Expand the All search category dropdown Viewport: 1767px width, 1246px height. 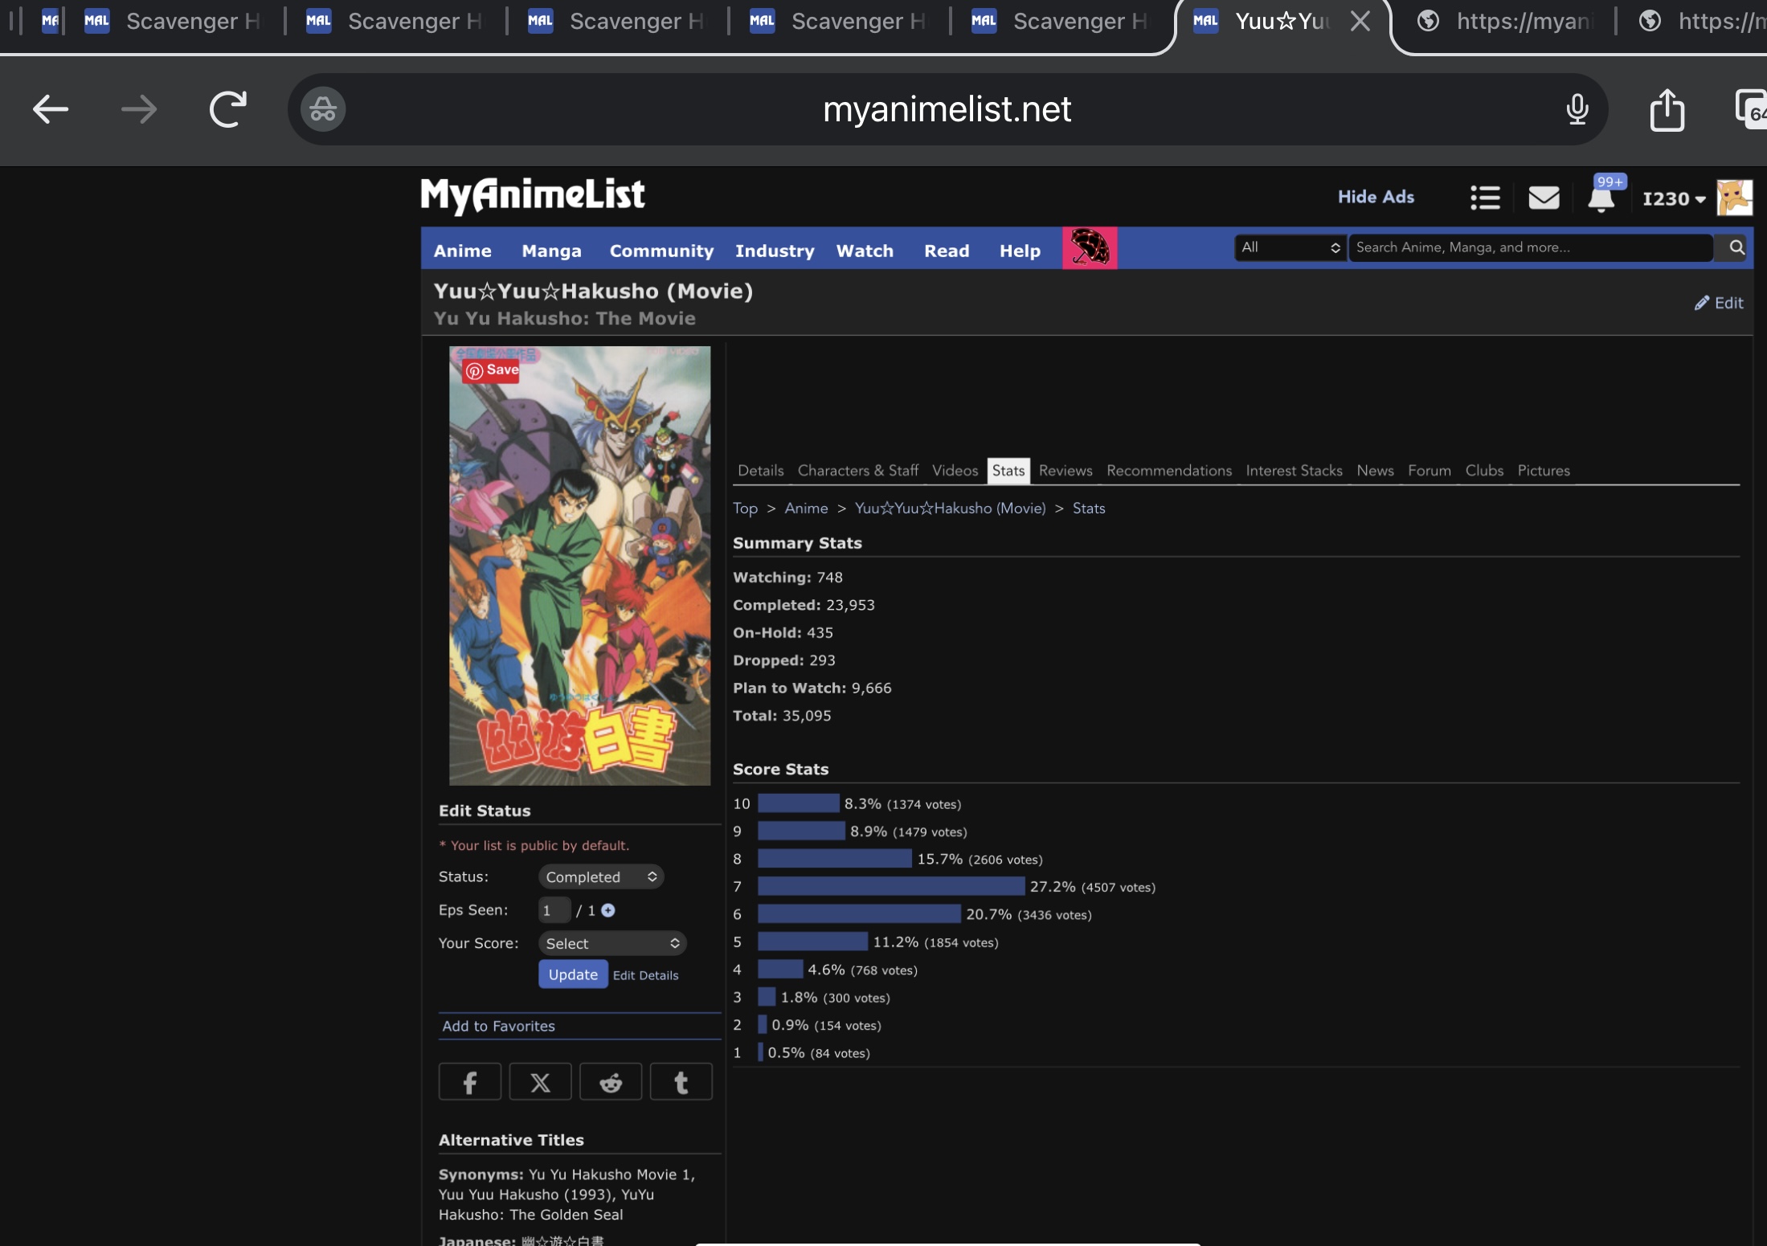pyautogui.click(x=1290, y=247)
